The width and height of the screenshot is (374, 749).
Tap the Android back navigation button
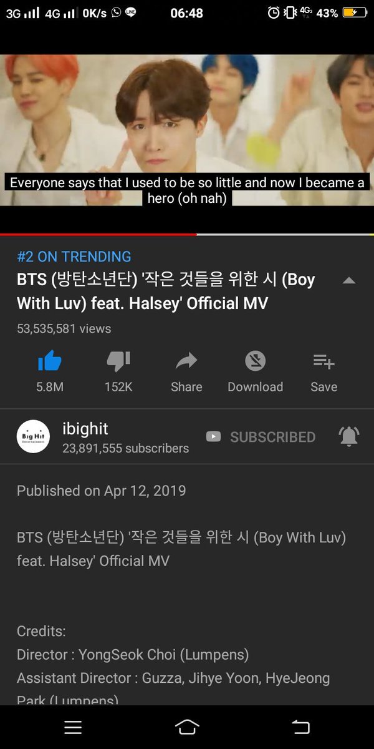coord(300,727)
